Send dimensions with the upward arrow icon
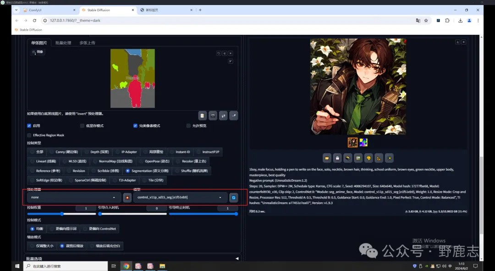The height and width of the screenshot is (271, 495). coord(234,116)
